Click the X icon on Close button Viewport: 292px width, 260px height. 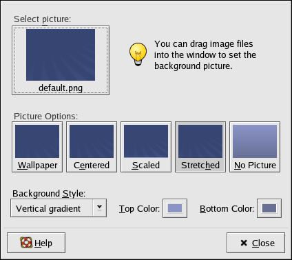[244, 243]
